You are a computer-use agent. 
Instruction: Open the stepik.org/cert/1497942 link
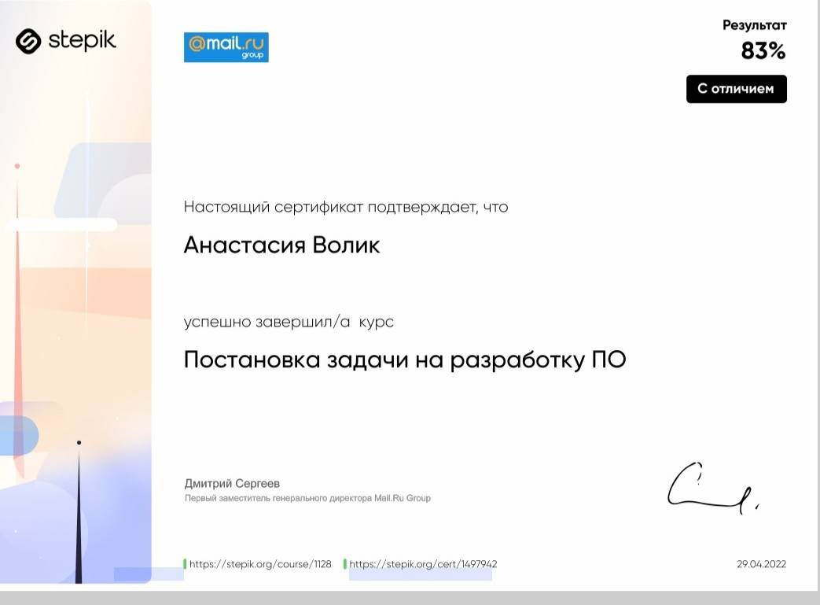[x=423, y=564]
